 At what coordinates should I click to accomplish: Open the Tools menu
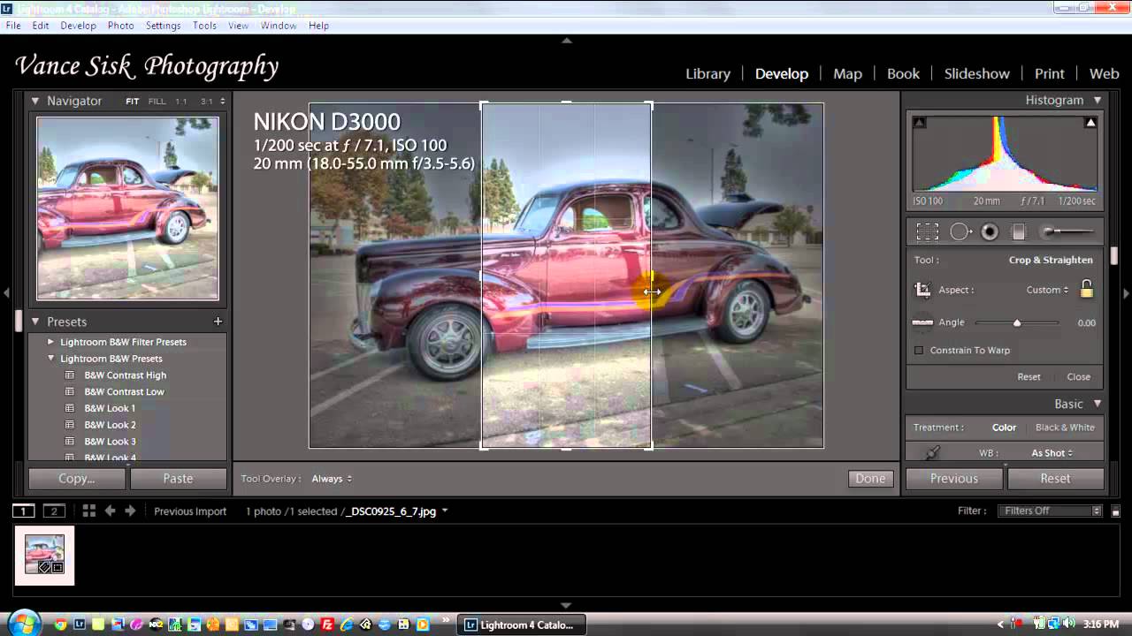[x=204, y=26]
